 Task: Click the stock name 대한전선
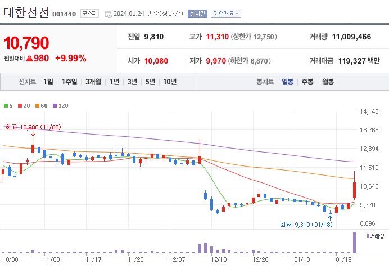(x=26, y=12)
